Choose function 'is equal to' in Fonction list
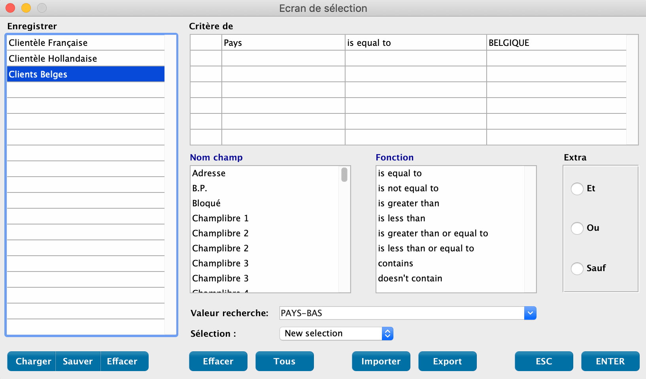 (450, 173)
